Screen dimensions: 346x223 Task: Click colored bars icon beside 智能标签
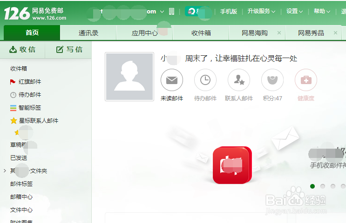point(13,108)
